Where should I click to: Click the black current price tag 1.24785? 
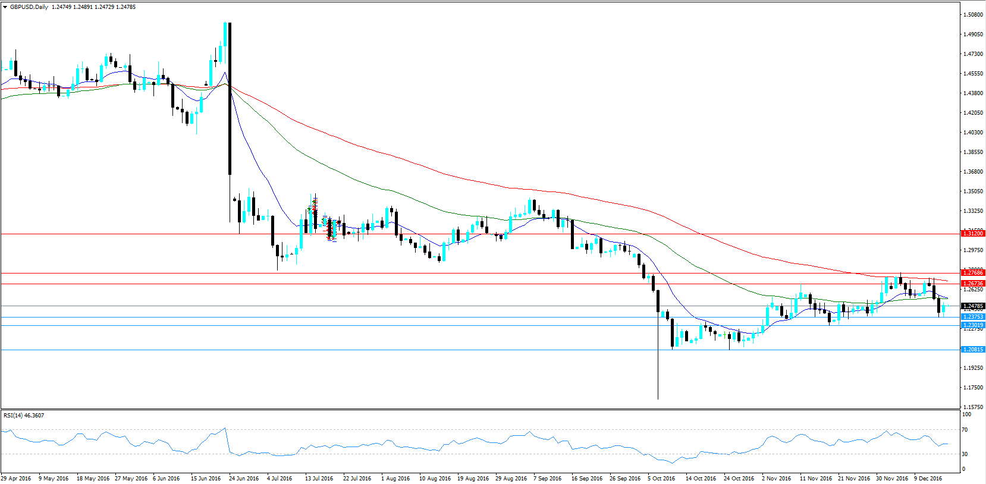[x=973, y=306]
